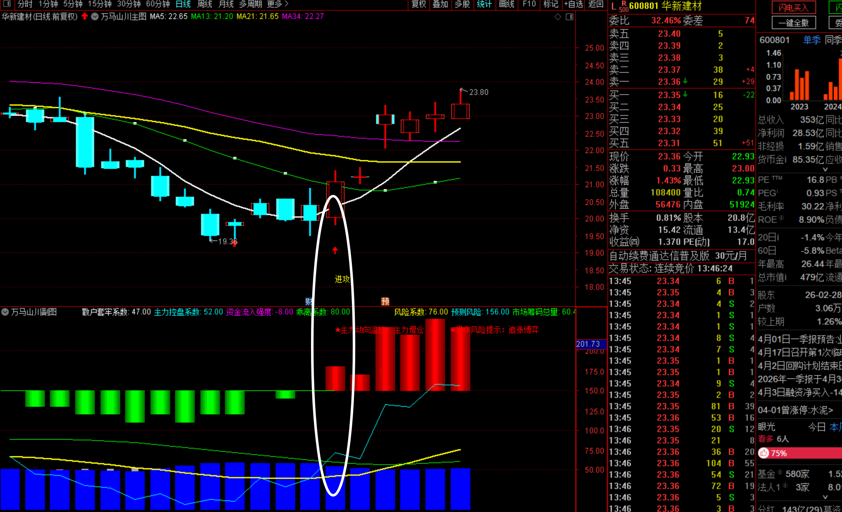Click the 一键全撤 cancel-all button

click(x=793, y=23)
